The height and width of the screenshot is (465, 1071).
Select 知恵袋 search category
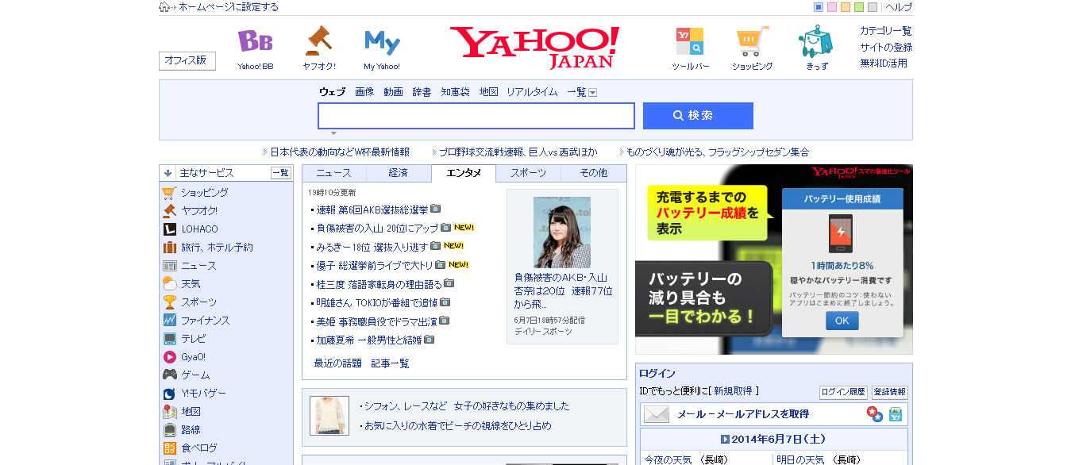pyautogui.click(x=455, y=92)
